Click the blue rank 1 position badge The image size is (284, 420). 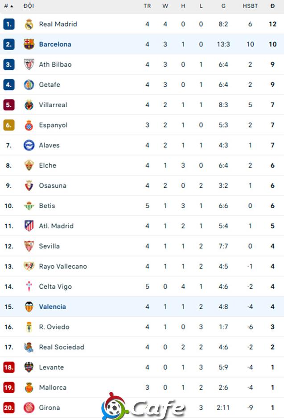[x=9, y=24]
